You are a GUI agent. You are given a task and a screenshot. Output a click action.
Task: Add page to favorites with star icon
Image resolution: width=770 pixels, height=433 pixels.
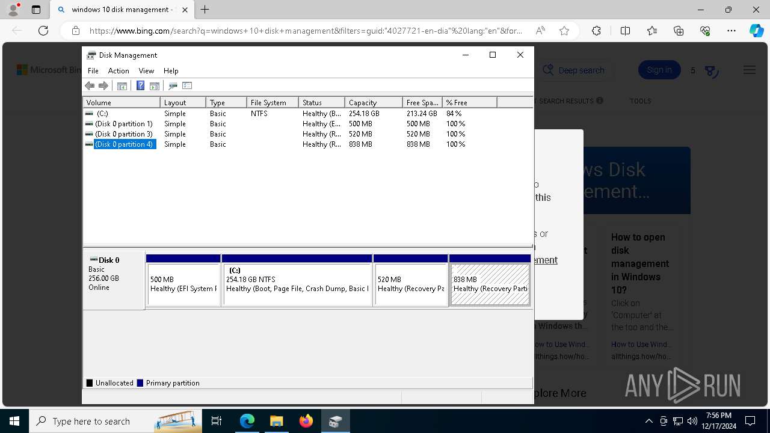(x=564, y=31)
